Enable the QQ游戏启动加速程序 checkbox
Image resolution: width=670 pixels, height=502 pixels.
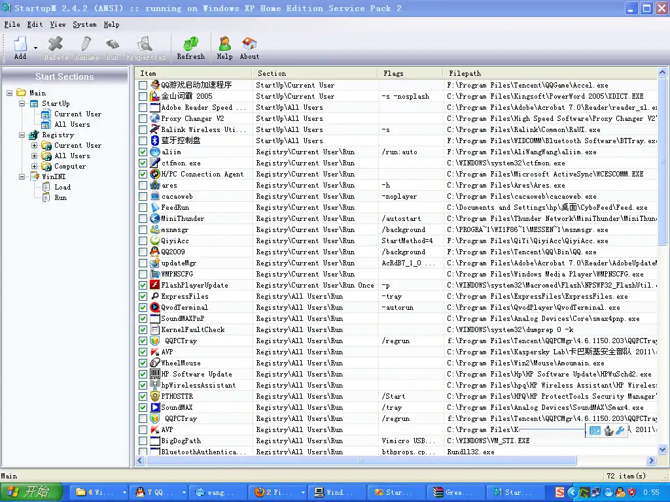point(143,86)
